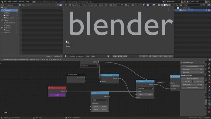The image size is (211, 119).
Task: Select the Face Corner domain row
Action: tap(9, 18)
